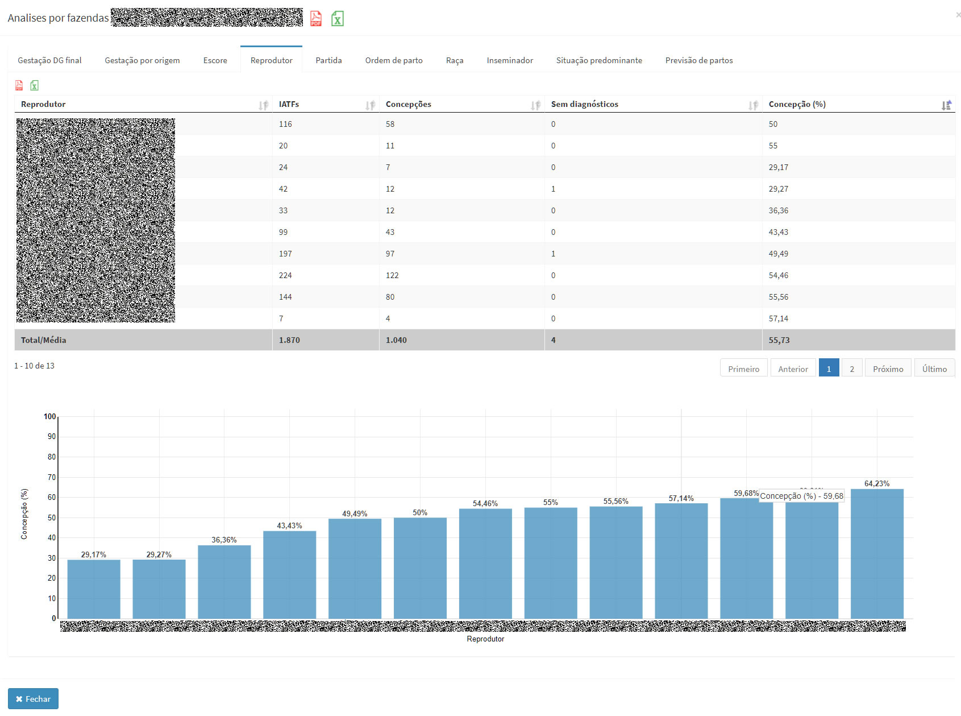
Task: Open the Inseminador tab
Action: click(x=510, y=60)
